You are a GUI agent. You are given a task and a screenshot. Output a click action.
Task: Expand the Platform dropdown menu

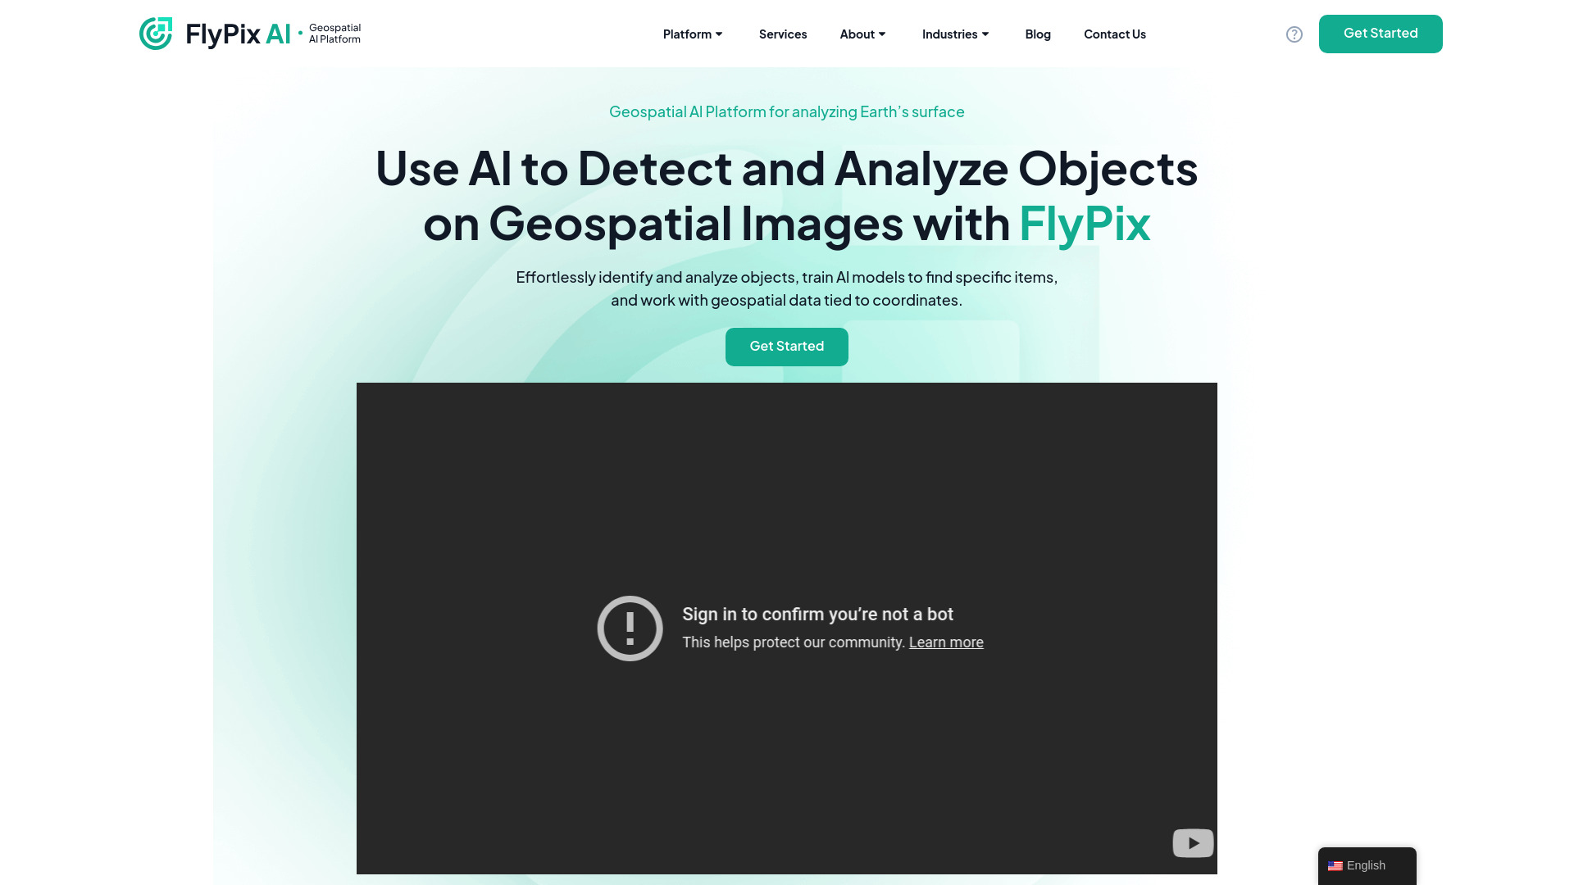point(692,34)
